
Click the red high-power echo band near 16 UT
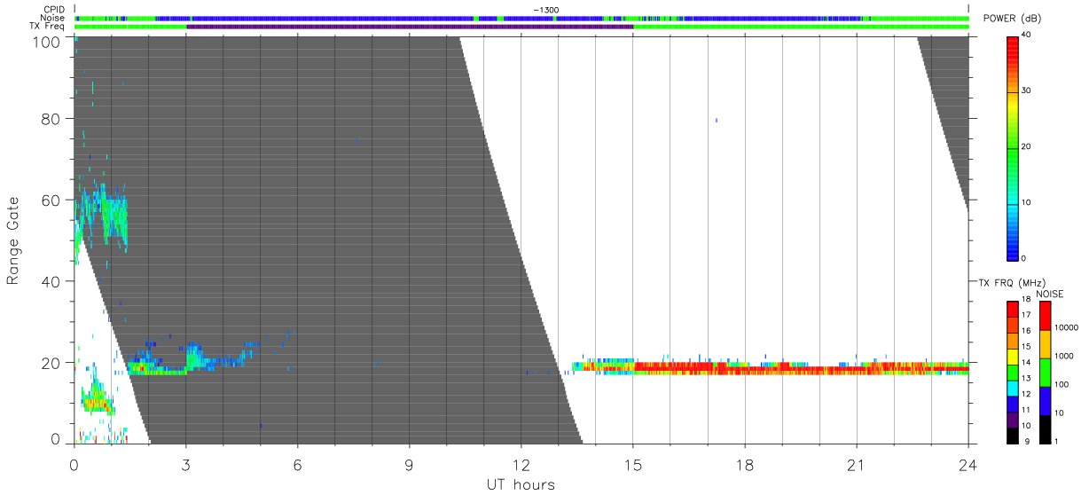pos(674,367)
